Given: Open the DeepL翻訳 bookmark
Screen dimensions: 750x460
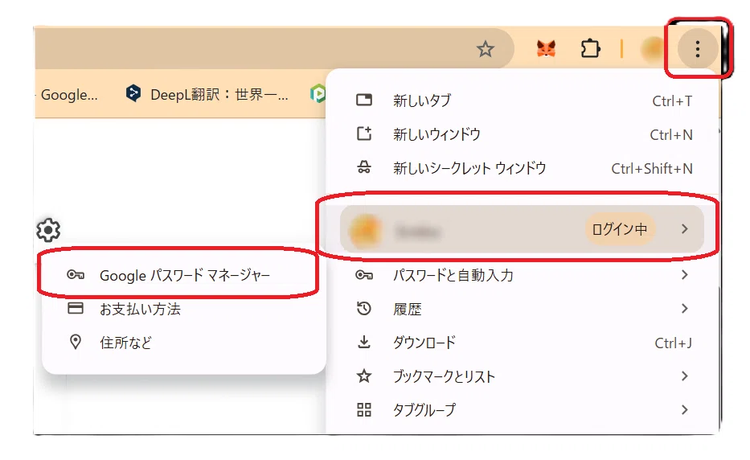Looking at the screenshot, I should point(207,94).
